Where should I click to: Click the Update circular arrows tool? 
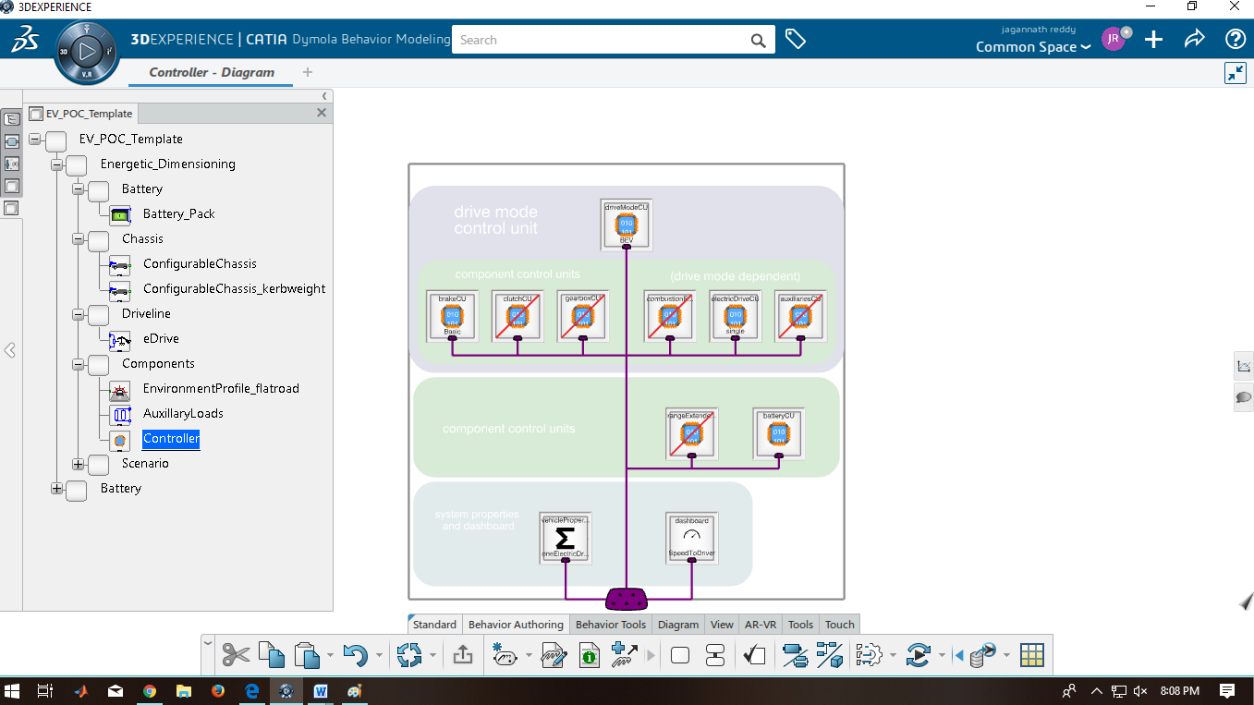point(408,656)
